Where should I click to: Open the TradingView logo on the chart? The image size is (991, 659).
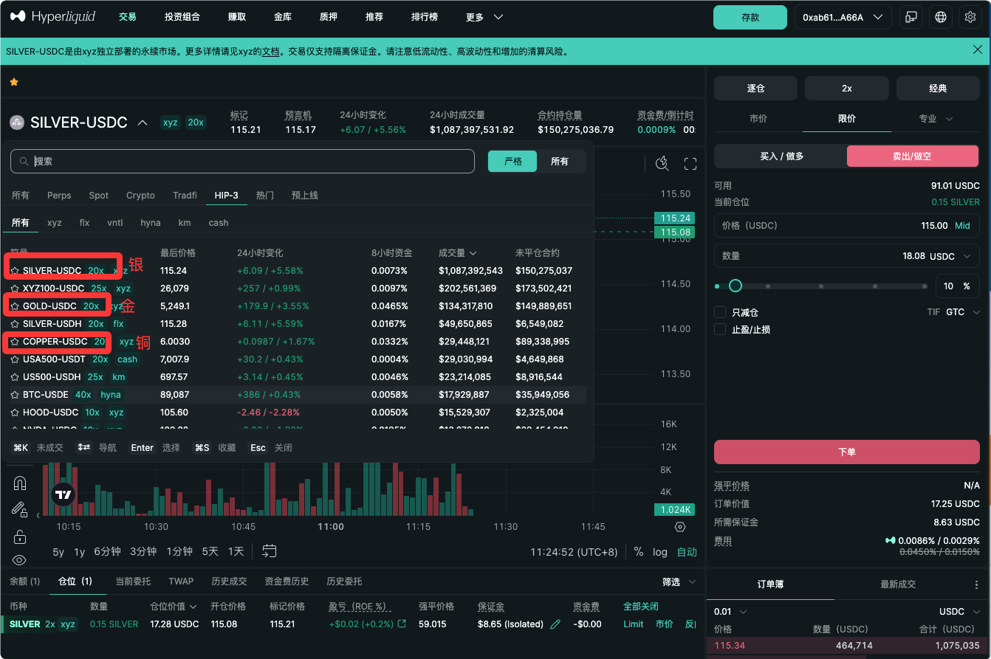(x=63, y=494)
